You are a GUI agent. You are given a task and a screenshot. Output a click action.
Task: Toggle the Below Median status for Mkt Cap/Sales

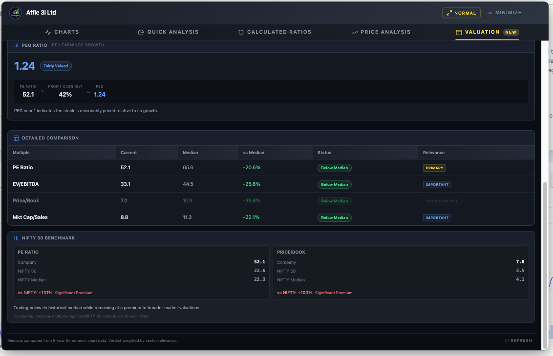click(x=334, y=218)
